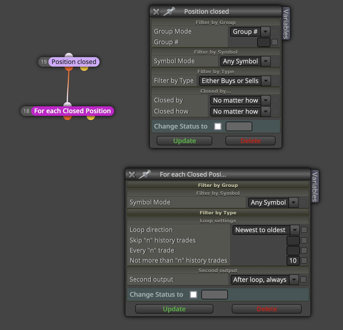Click orange output dot under For each Closed Position

coord(67,117)
